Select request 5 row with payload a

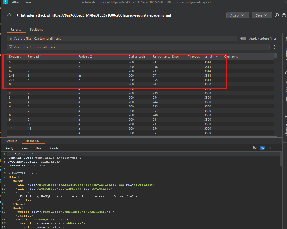pyautogui.click(x=140, y=62)
